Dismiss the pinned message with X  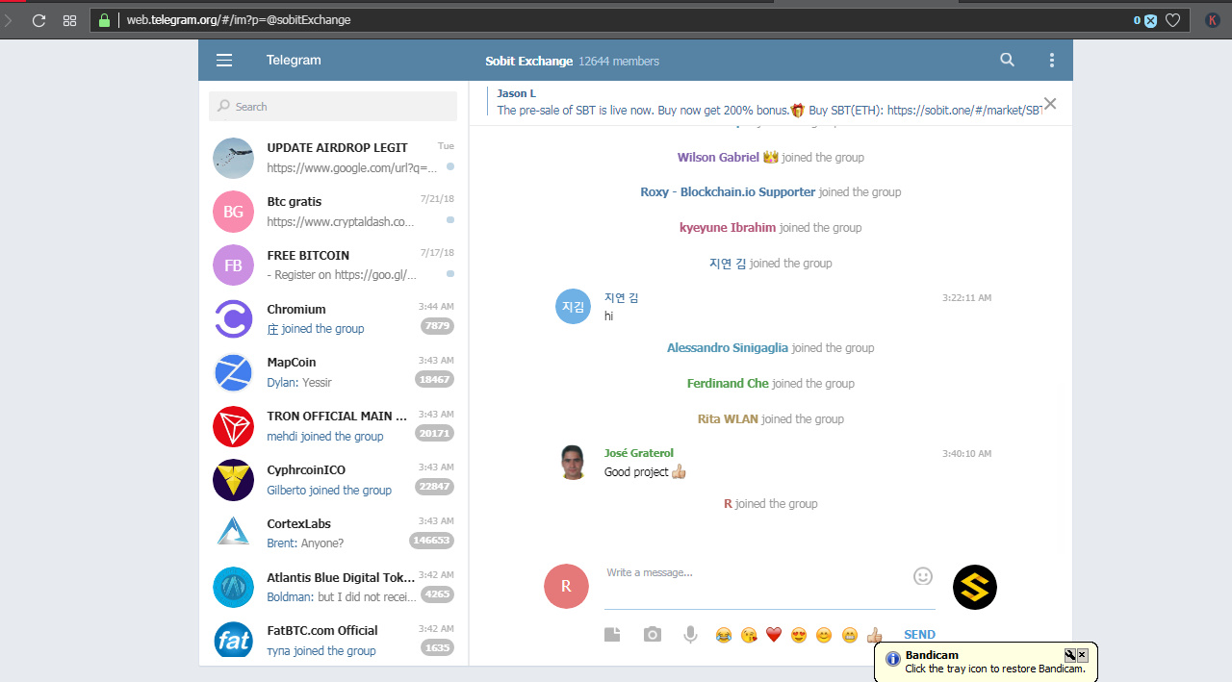(x=1050, y=104)
